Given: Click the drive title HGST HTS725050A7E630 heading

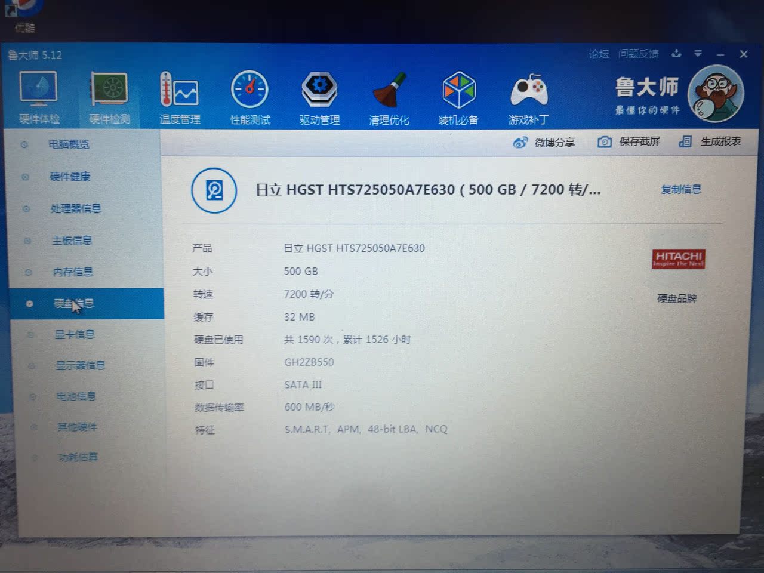Looking at the screenshot, I should [x=428, y=190].
